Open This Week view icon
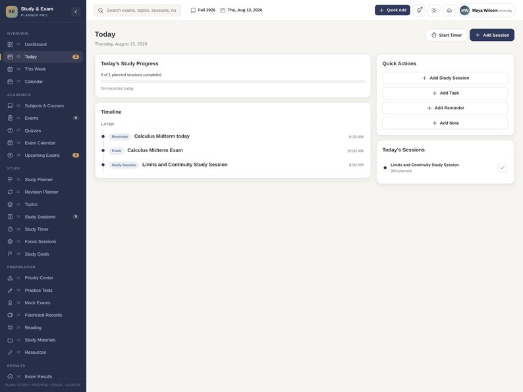The height and width of the screenshot is (392, 523). (10, 69)
